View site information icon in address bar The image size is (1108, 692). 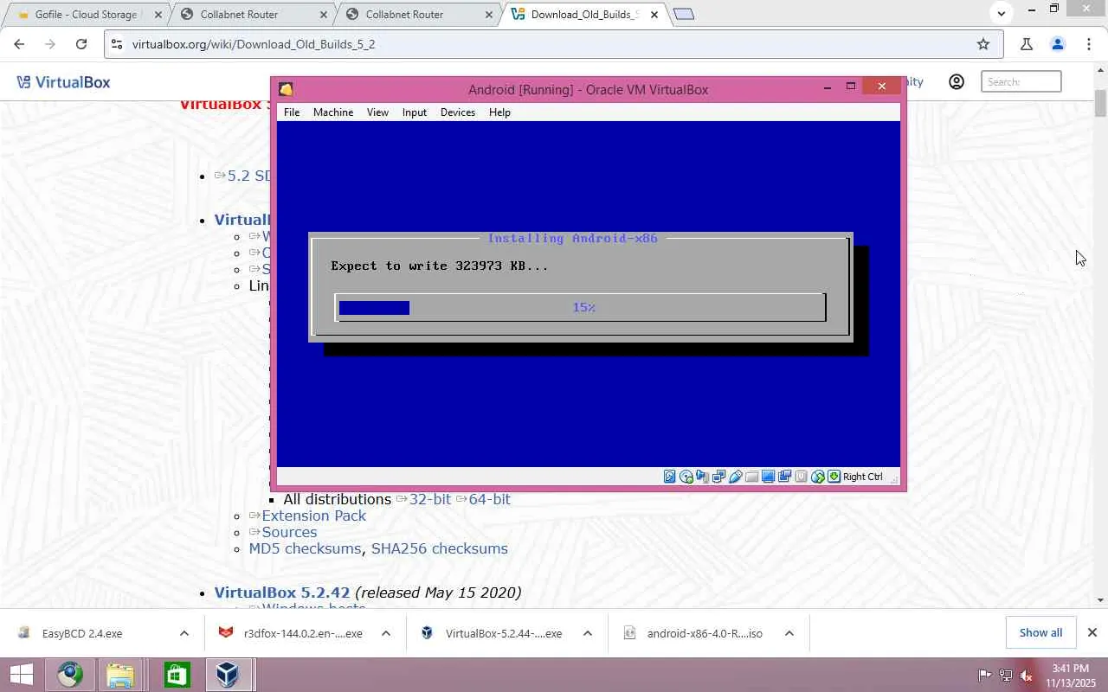tap(117, 44)
